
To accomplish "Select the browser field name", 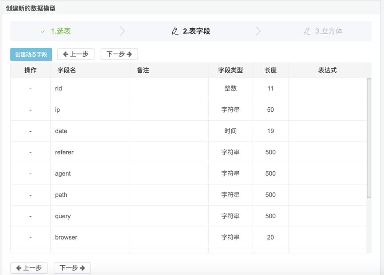I will click(66, 238).
